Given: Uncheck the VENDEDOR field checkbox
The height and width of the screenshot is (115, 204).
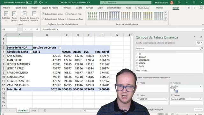Looking at the screenshot, I should (137, 60).
